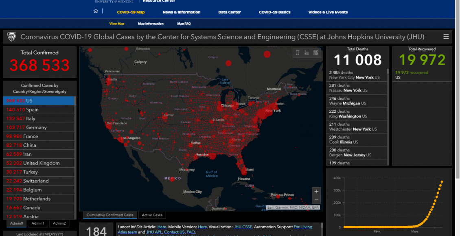Select Switzerland in the country list

(39, 181)
